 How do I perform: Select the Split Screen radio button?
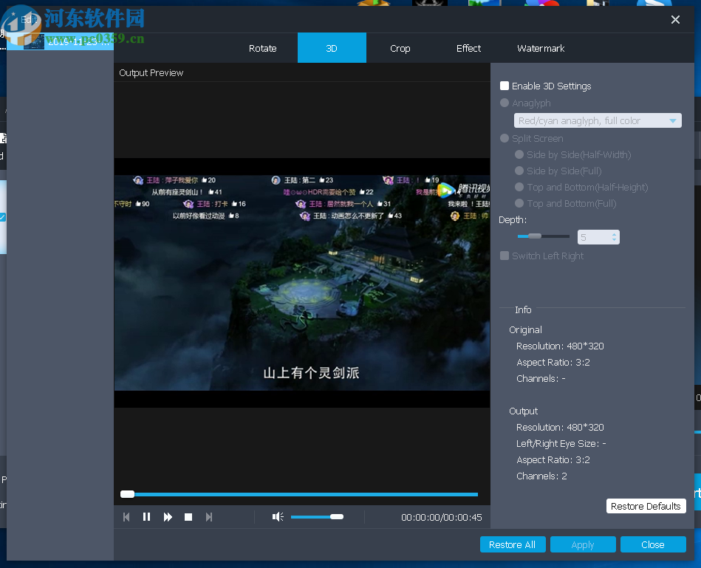(505, 138)
